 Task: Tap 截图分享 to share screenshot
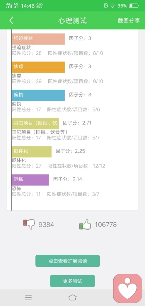coord(129,21)
